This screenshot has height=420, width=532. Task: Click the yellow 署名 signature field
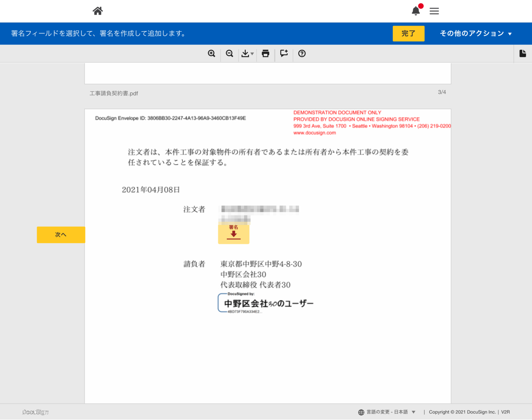[x=233, y=234]
